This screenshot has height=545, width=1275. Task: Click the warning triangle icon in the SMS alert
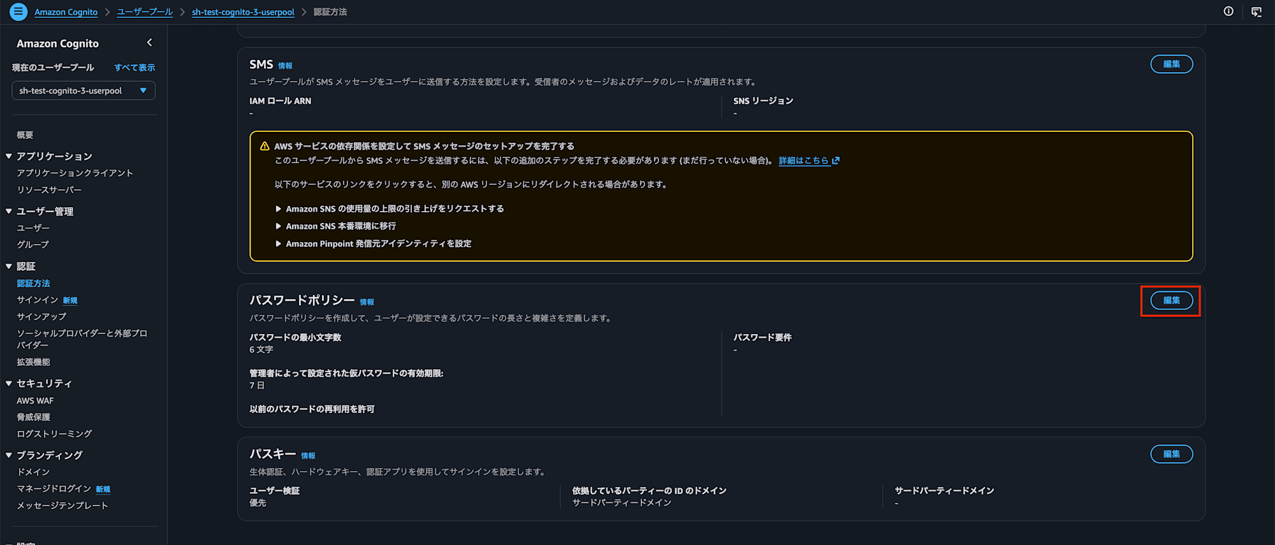[x=265, y=146]
